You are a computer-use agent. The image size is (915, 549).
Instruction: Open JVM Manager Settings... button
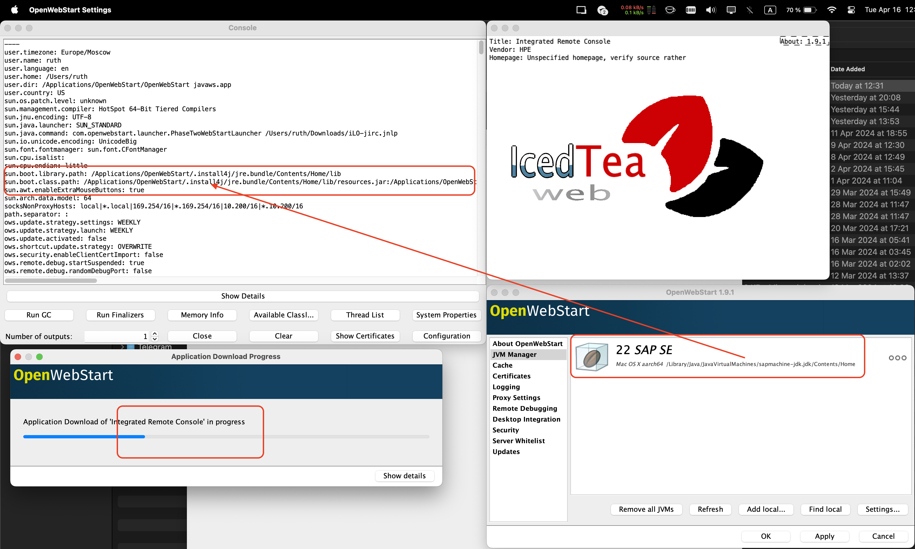(x=882, y=509)
